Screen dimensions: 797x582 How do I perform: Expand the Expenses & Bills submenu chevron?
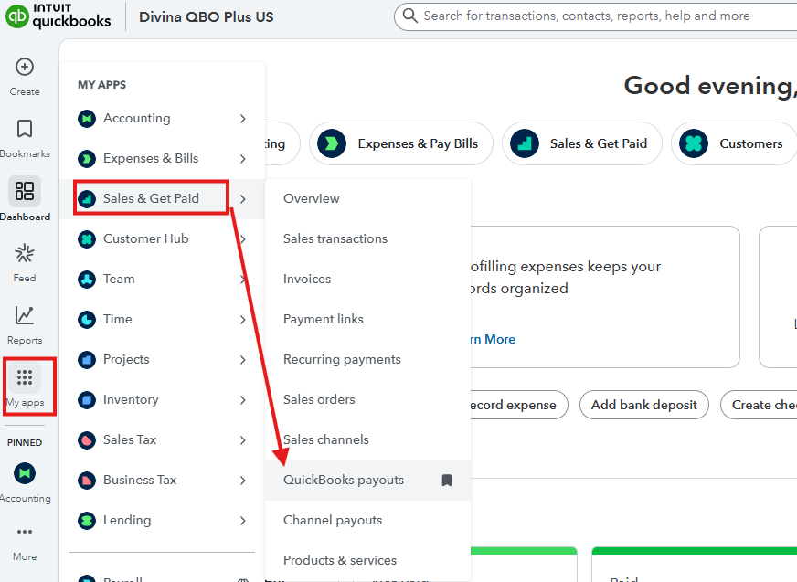point(243,159)
